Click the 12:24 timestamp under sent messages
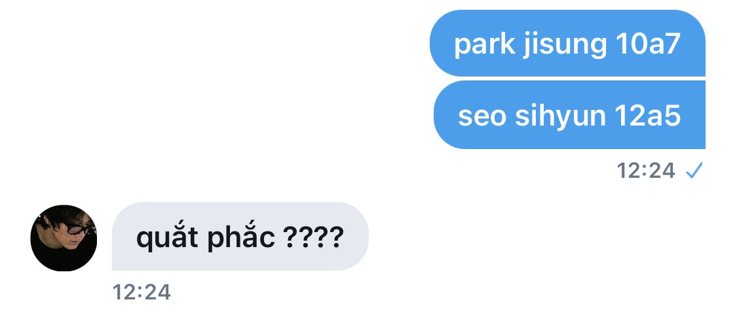The image size is (737, 321). pyautogui.click(x=646, y=171)
